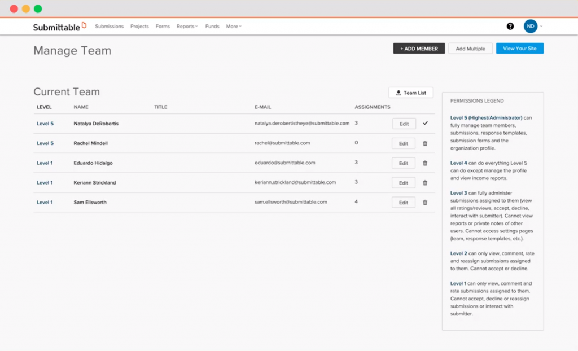The width and height of the screenshot is (578, 351).
Task: Expand the More navigation dropdown
Action: coord(233,26)
